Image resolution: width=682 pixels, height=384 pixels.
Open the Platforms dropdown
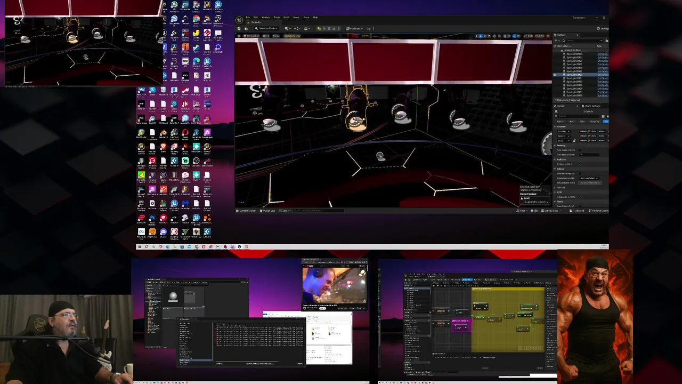pyautogui.click(x=354, y=28)
